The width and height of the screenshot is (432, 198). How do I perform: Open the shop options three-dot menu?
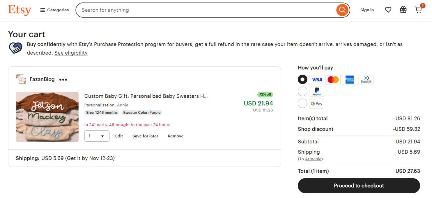(63, 79)
